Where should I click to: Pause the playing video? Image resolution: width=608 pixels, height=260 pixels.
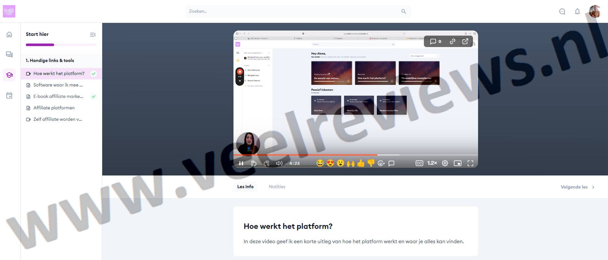[241, 163]
